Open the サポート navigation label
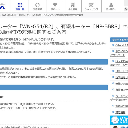 [x=55, y=9]
